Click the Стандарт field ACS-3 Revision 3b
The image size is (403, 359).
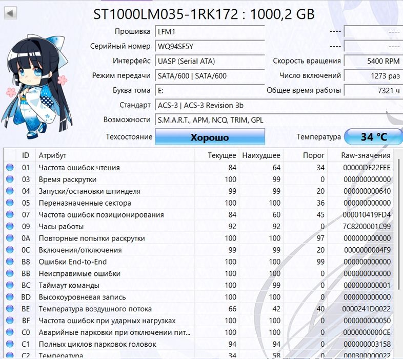tap(279, 106)
